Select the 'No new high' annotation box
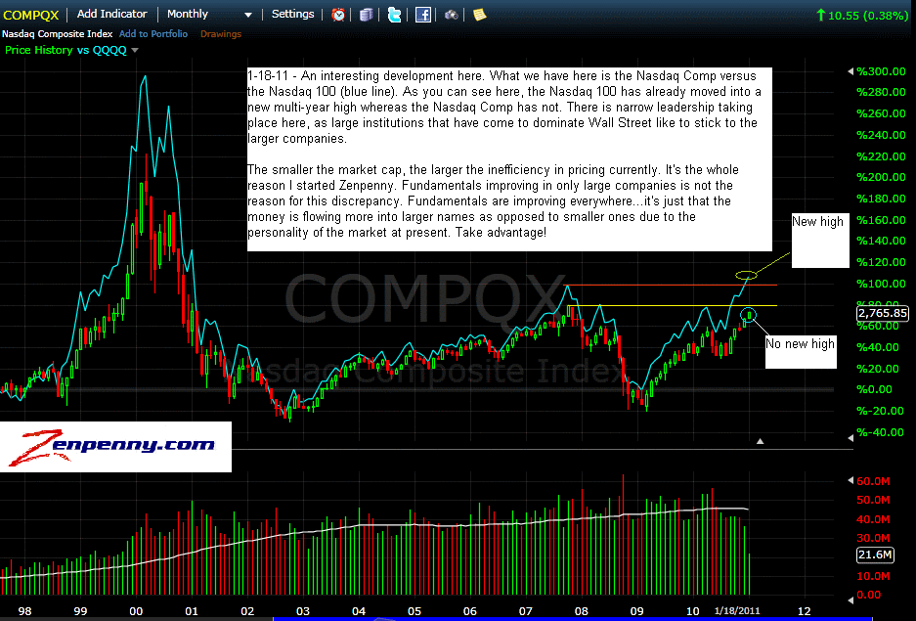 coord(801,352)
